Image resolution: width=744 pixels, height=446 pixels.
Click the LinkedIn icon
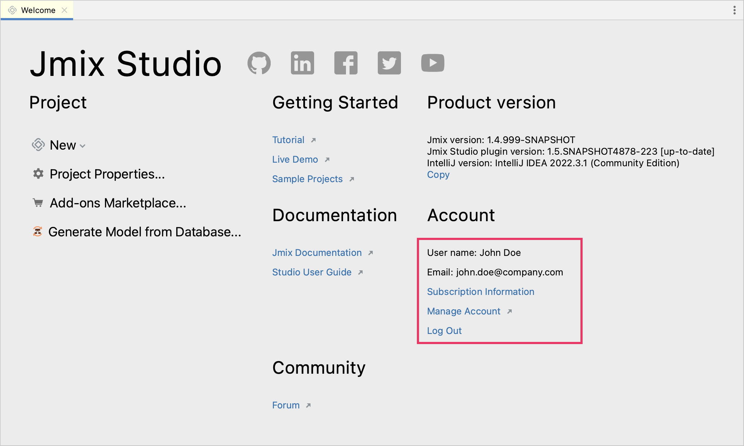coord(302,63)
